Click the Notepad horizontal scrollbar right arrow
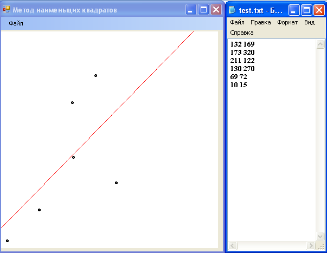Image resolution: width=327 pixels, height=253 pixels. (x=311, y=246)
